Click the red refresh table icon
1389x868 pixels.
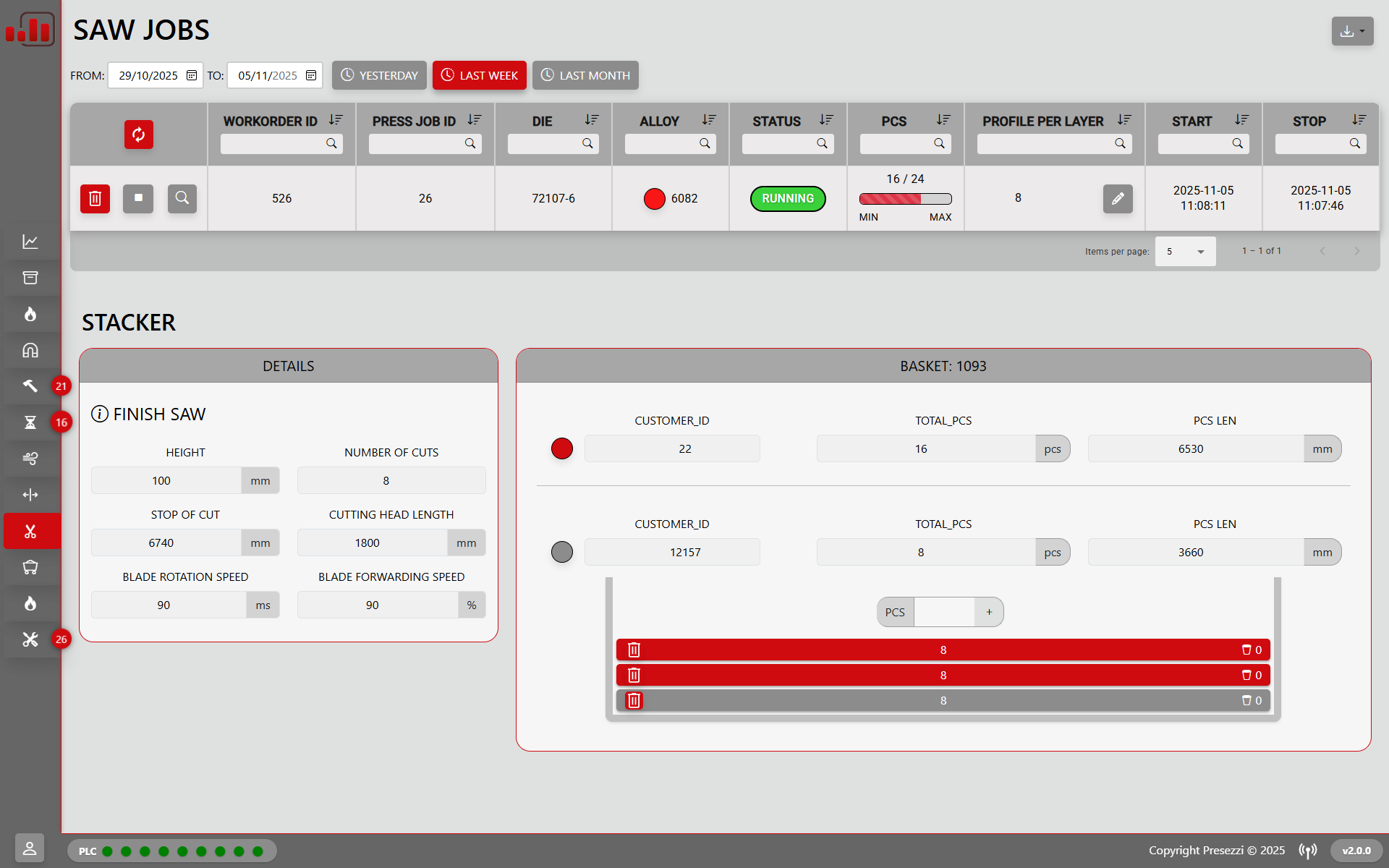point(138,135)
